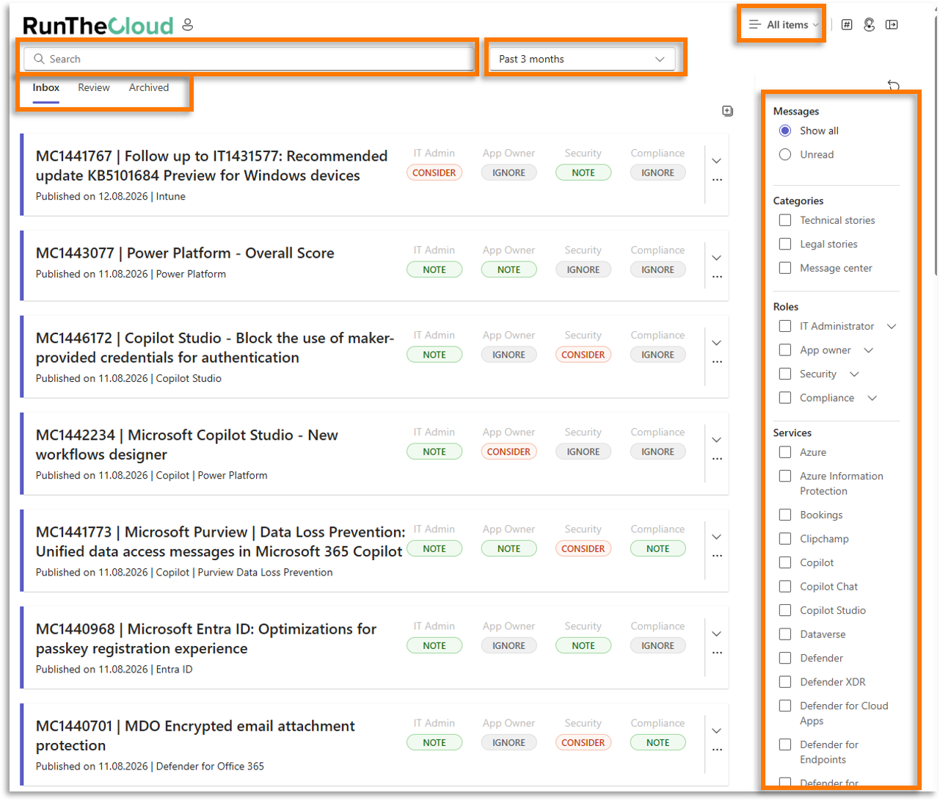Open the user persona icon in top toolbar

tap(870, 25)
